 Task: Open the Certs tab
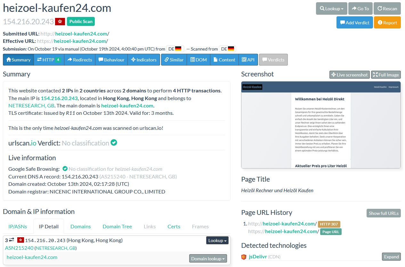tap(174, 226)
